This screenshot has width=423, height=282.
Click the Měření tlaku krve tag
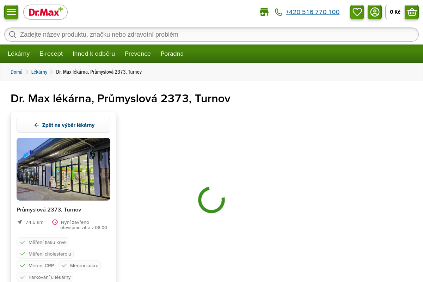43,243
